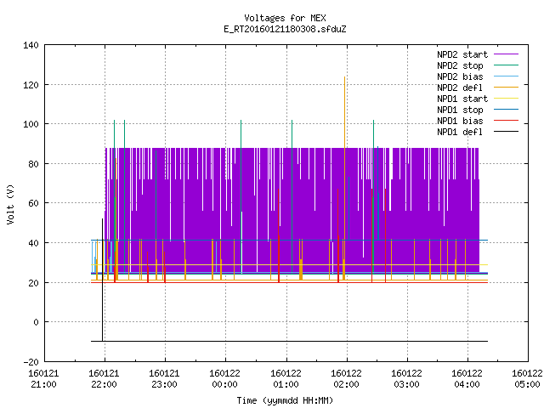544x408 pixels.
Task: Click the 160121 22:00 time tick label
Action: [x=104, y=379]
